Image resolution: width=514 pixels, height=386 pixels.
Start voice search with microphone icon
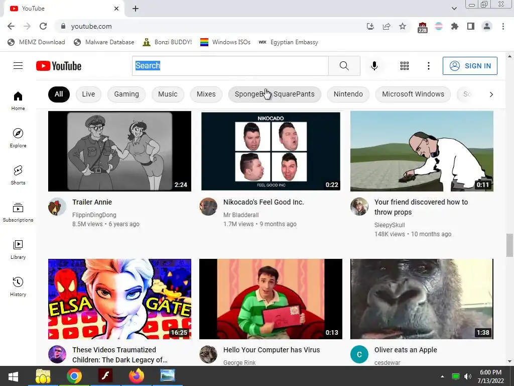point(374,66)
